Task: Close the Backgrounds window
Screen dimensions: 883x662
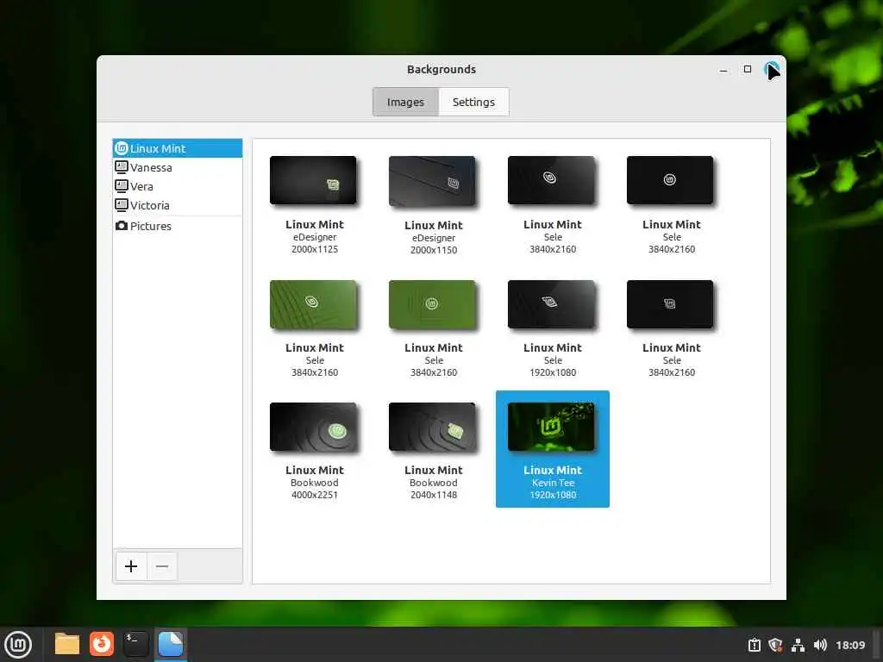Action: pyautogui.click(x=772, y=69)
